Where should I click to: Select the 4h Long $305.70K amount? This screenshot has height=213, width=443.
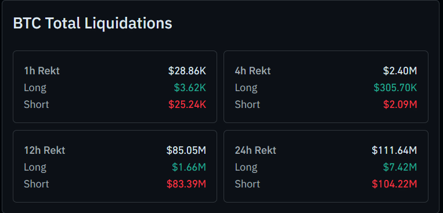pyautogui.click(x=395, y=88)
